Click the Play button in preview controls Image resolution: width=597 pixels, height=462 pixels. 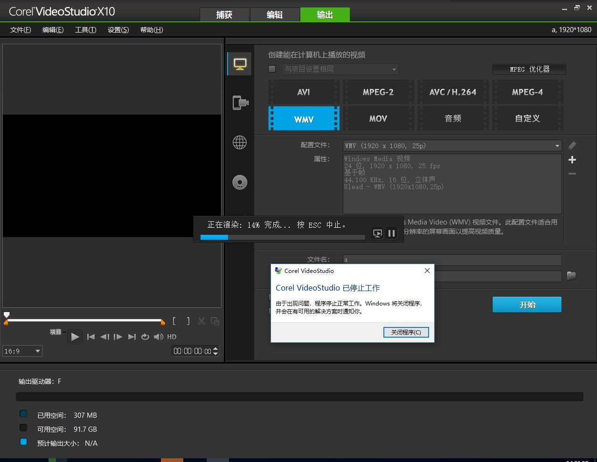(75, 337)
